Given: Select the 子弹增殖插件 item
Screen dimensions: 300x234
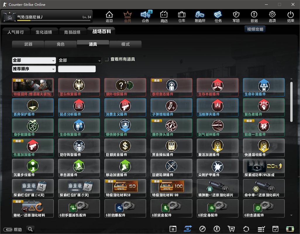Looking at the screenshot, I should [171, 108].
